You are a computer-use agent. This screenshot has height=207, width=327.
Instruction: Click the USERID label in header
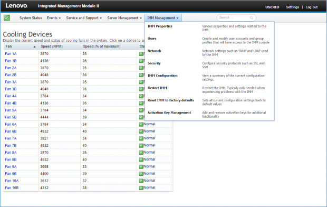click(272, 7)
